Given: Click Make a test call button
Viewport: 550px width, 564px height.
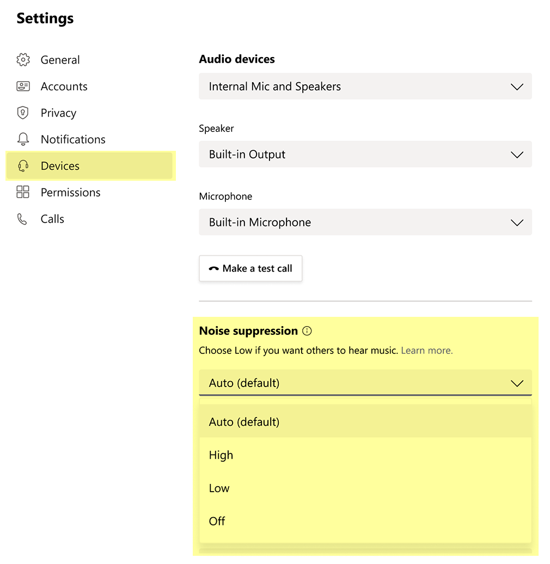Looking at the screenshot, I should (x=250, y=268).
